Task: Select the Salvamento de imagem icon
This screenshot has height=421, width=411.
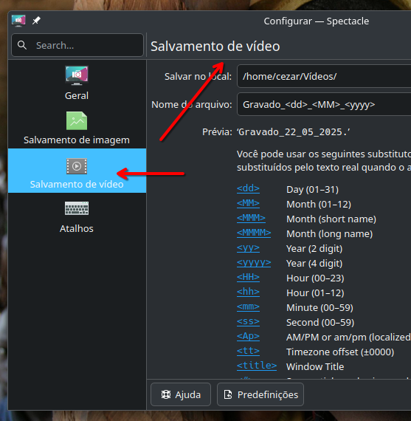Action: [x=77, y=120]
